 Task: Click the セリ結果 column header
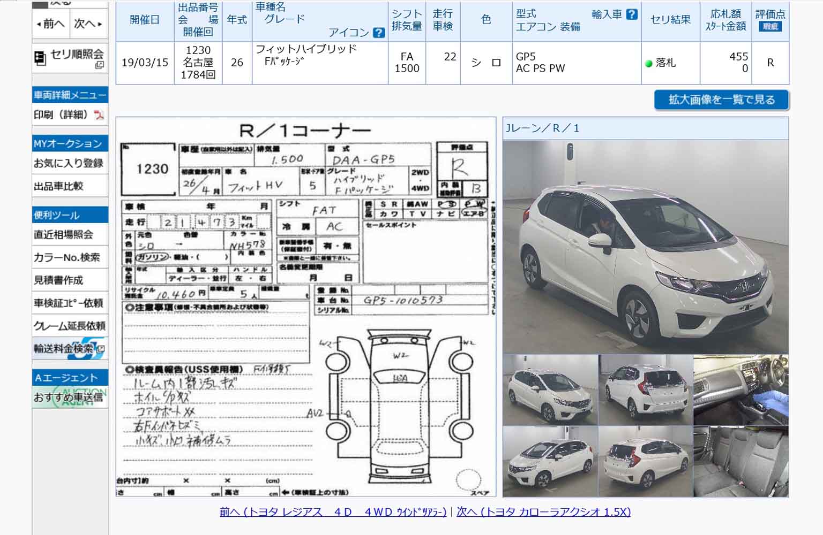click(670, 20)
